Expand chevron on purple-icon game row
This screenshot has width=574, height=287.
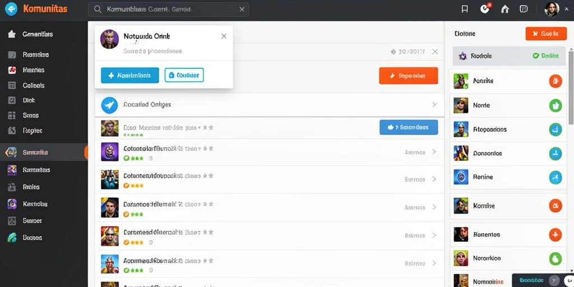(434, 152)
